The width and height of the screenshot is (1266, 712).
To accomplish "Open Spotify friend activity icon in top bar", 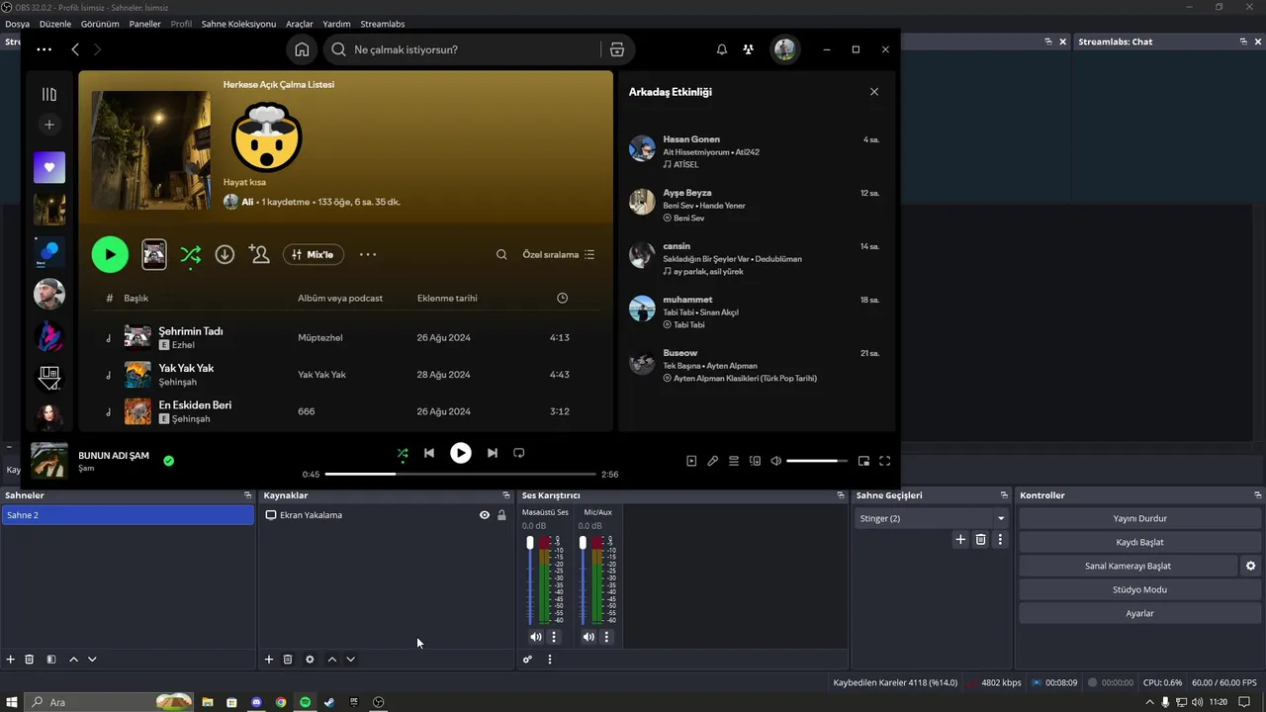I will [748, 49].
